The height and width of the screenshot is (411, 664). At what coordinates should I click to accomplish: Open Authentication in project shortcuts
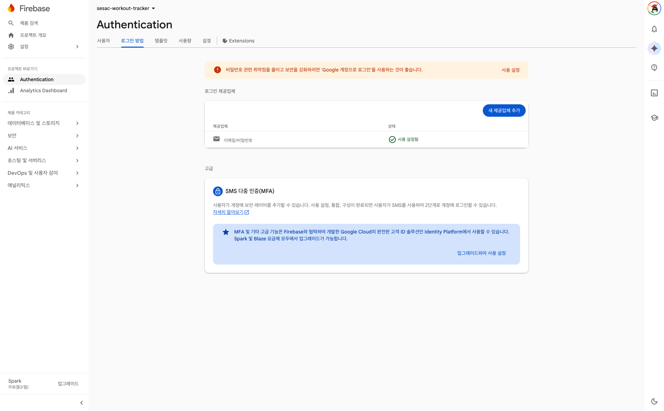click(44, 79)
